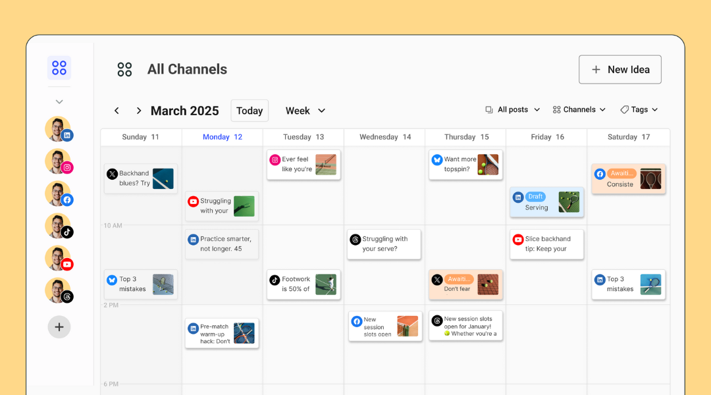
Task: Collapse the channel list with the sidebar chevron
Action: coord(59,101)
